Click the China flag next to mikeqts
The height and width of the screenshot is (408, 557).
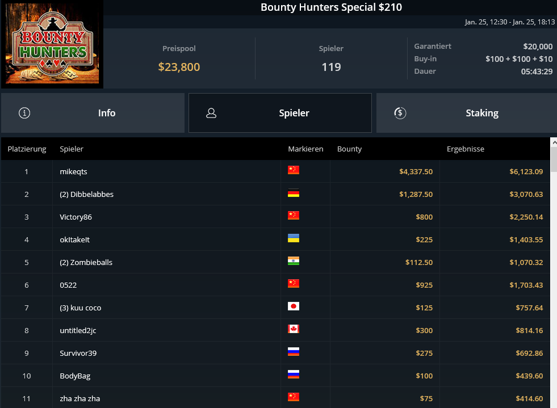point(294,170)
